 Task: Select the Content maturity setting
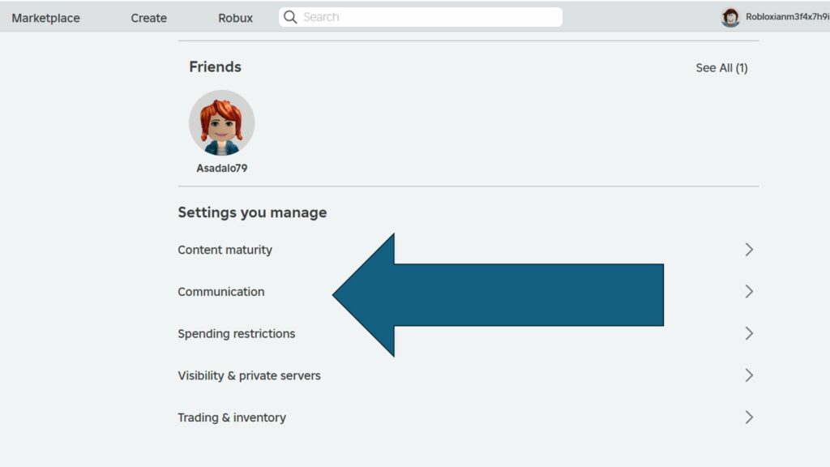pos(225,250)
